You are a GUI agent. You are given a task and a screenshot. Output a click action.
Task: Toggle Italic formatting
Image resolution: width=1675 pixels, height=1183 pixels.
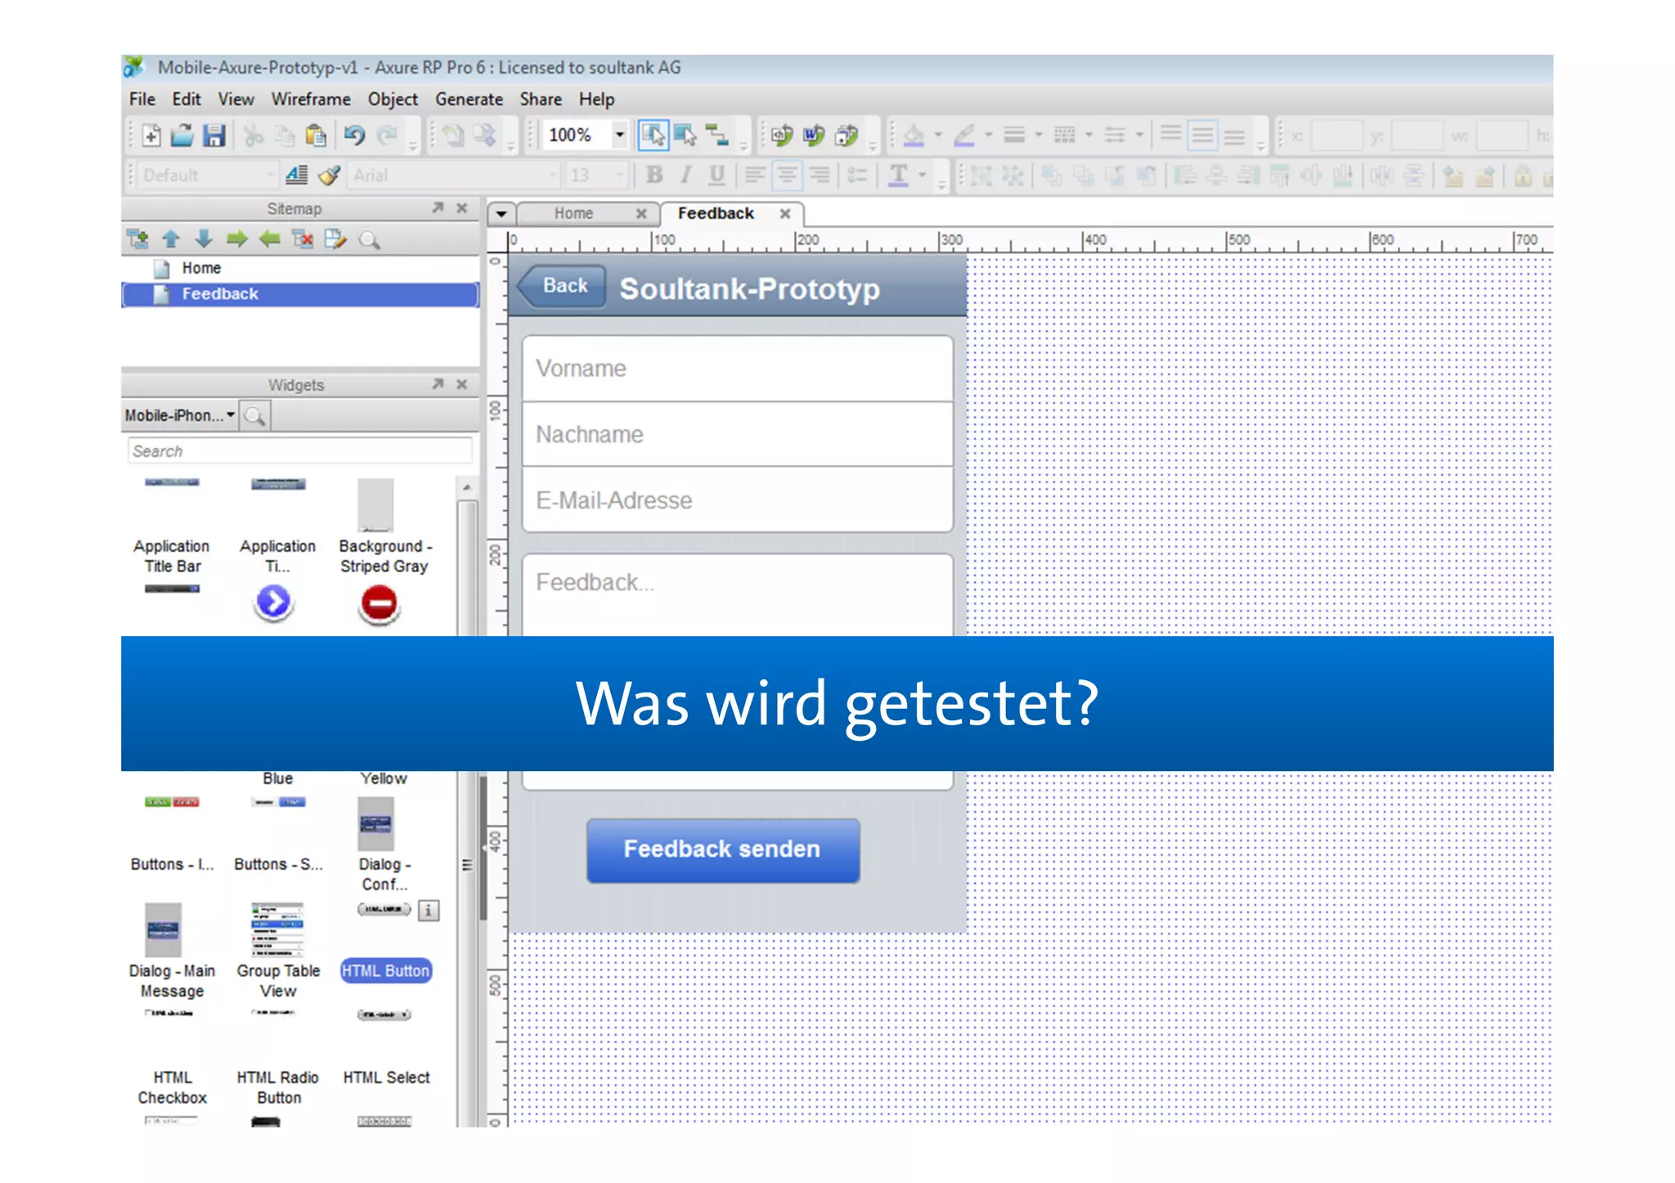685,175
